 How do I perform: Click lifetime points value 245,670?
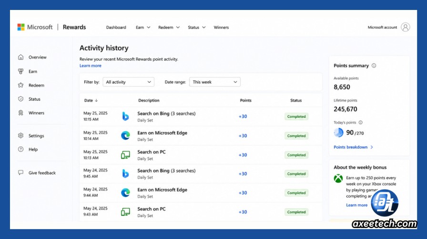click(x=346, y=109)
